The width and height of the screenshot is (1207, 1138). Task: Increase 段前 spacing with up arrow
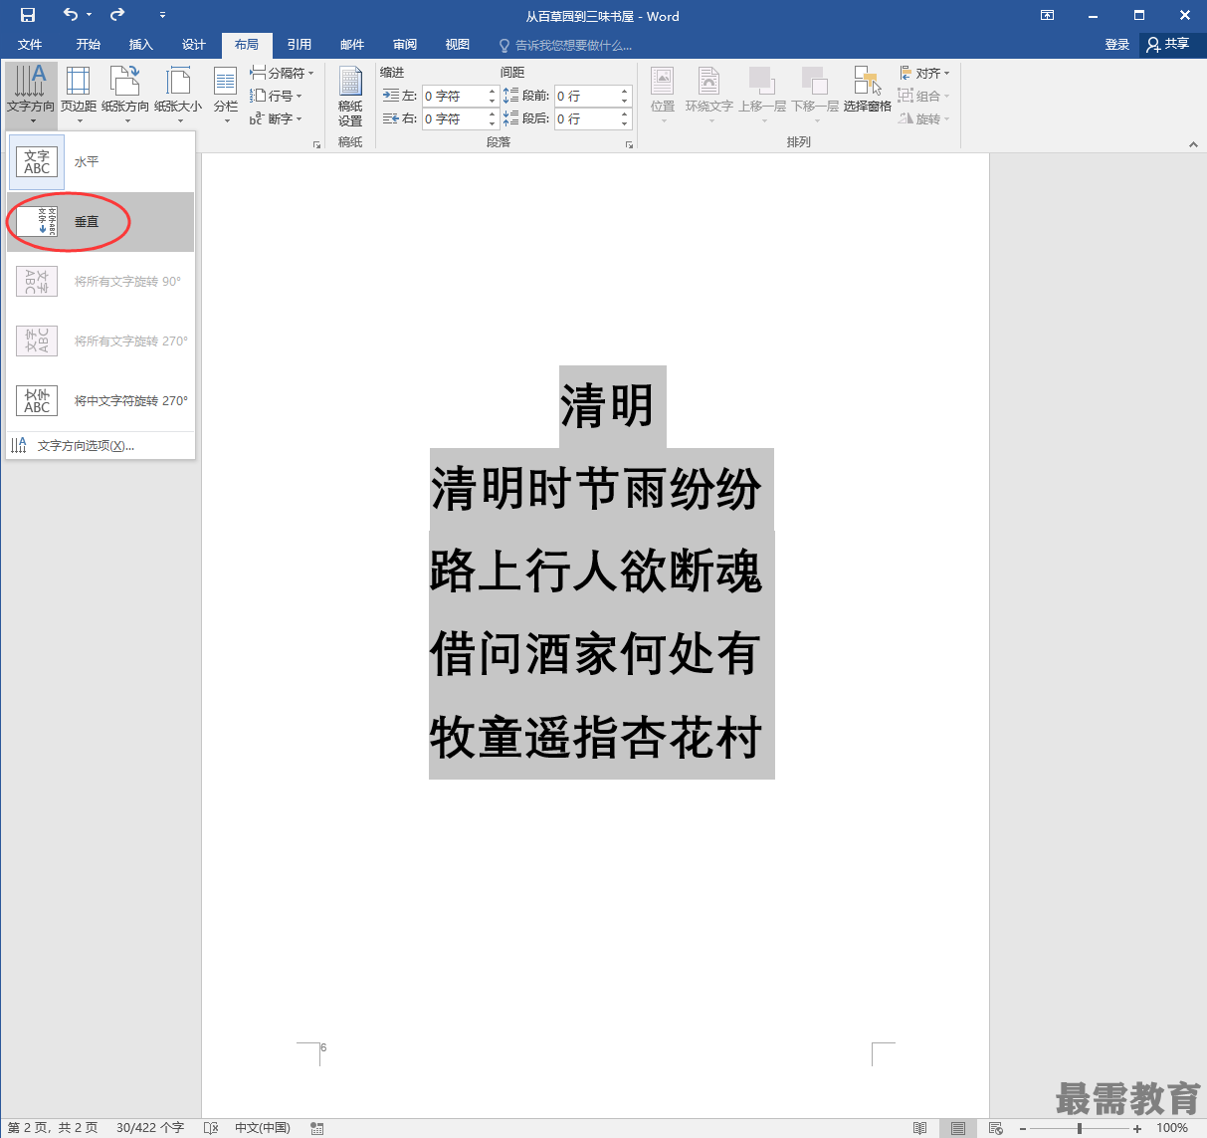pyautogui.click(x=625, y=91)
